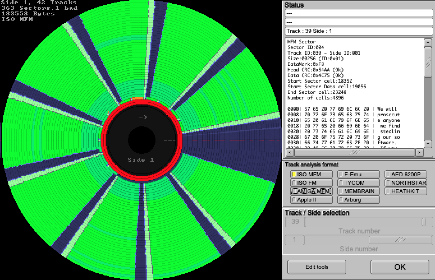Enable AMIGA MFM track analysis
The image size is (435, 280).
tap(311, 191)
